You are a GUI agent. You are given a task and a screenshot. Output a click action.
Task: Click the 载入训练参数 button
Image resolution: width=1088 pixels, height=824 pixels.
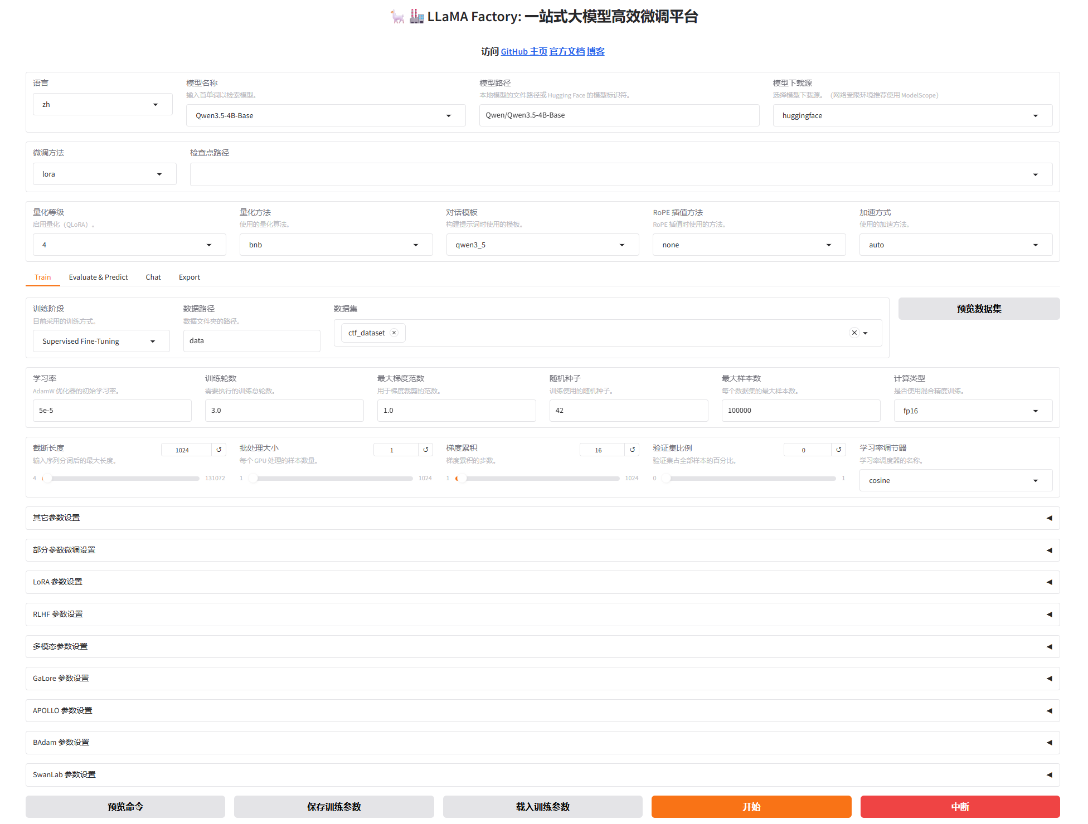543,807
